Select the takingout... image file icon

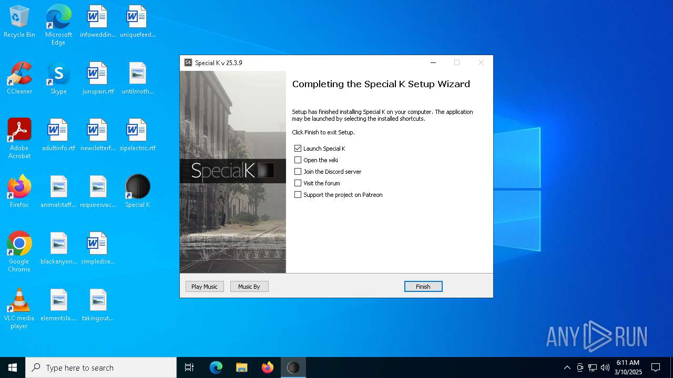98,306
